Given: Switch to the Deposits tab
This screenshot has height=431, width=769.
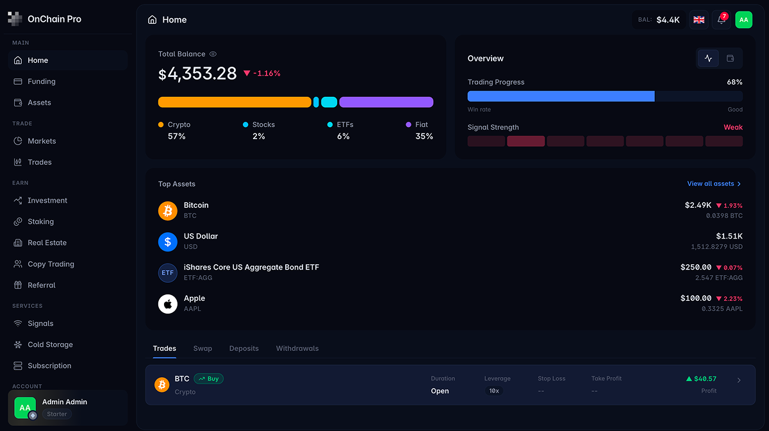Looking at the screenshot, I should click(x=244, y=348).
